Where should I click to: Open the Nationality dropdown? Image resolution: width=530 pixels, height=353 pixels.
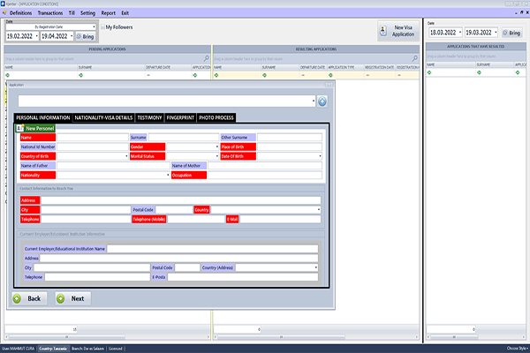pyautogui.click(x=167, y=175)
